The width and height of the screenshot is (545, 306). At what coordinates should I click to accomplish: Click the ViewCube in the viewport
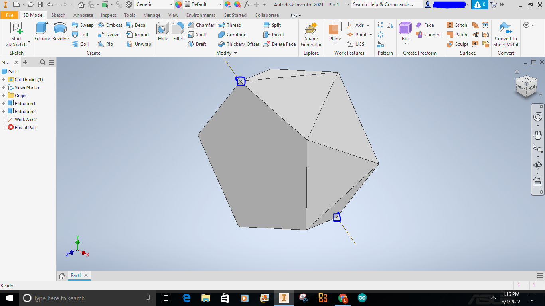(526, 86)
